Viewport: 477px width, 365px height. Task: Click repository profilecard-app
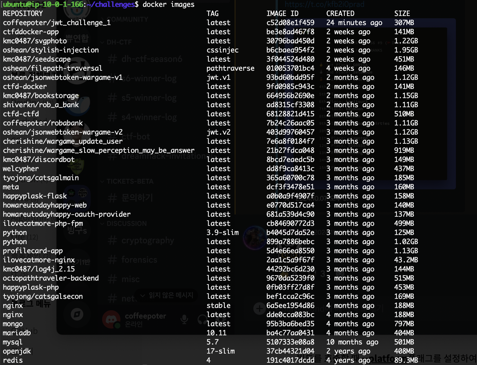[33, 251]
